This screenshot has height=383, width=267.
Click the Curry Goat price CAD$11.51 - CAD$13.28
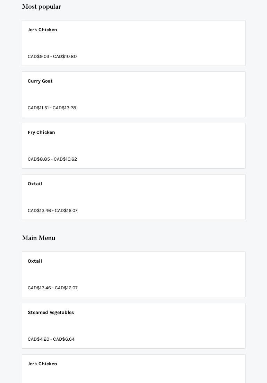click(52, 108)
